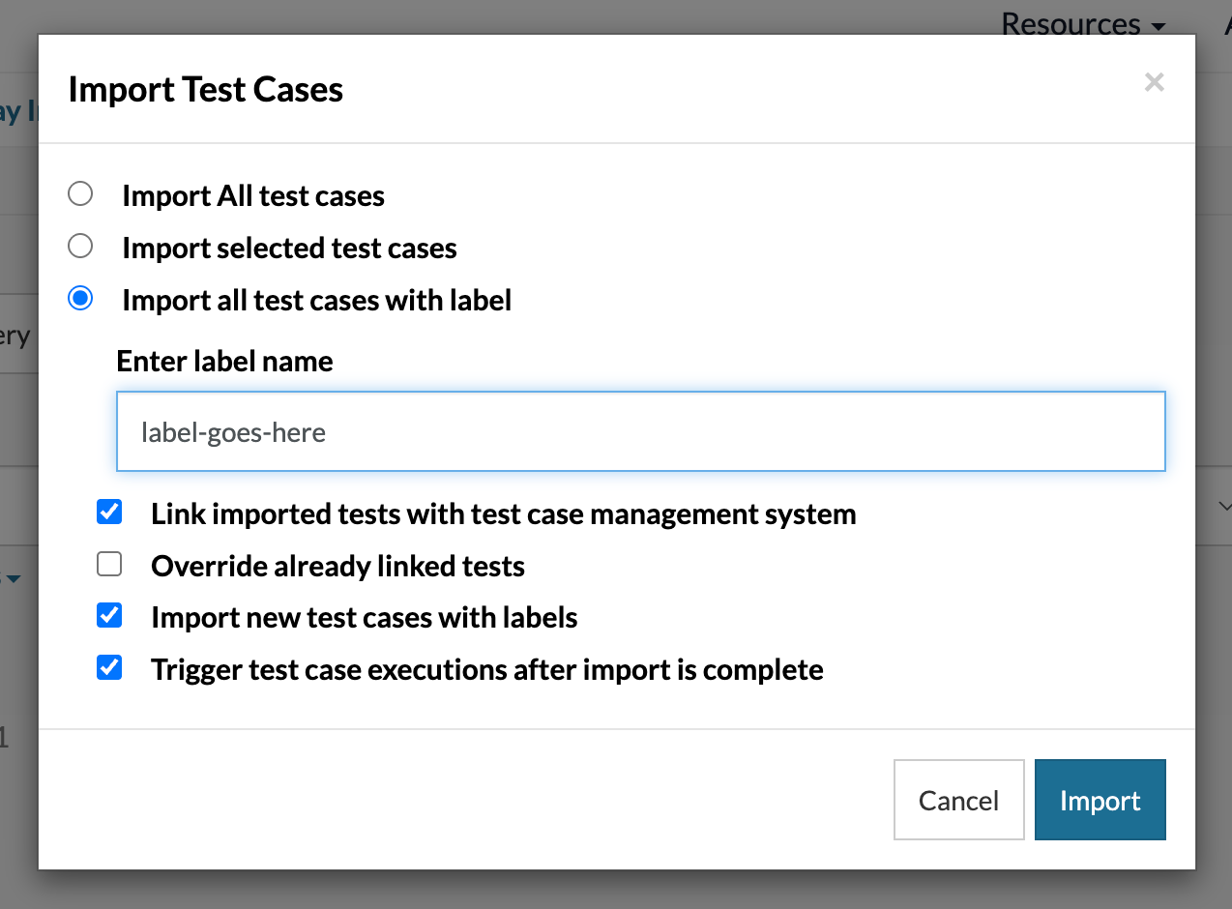This screenshot has width=1232, height=909.
Task: Click the 'Enter label name' field caption
Action: [x=224, y=362]
